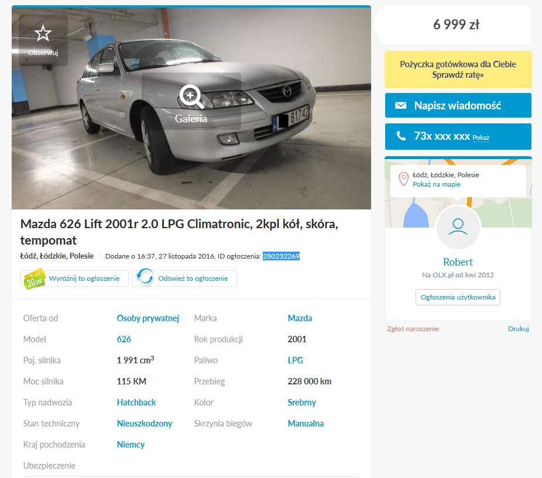Click the highlighted listing ID 280232269
Image resolution: width=542 pixels, height=478 pixels.
coord(281,256)
